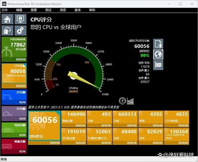198x162 pixels.
Task: Click RERUN on the PASSMARK tile
Action: [20, 59]
